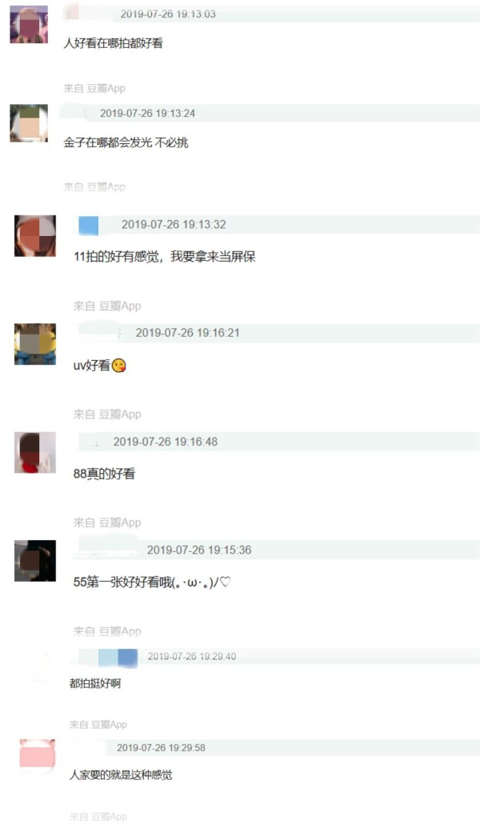This screenshot has width=480, height=824.
Task: Click timestamp 2019-07-26 19:15:36
Action: (198, 550)
